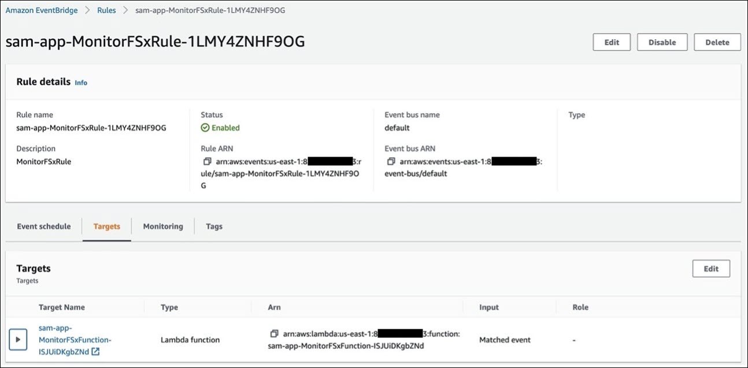
Task: Click the Rule ARN value text
Action: 282,174
